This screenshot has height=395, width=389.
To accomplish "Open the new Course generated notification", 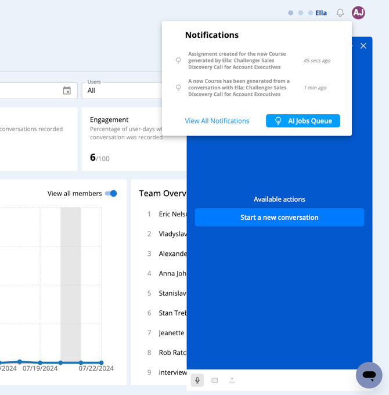I will (239, 88).
